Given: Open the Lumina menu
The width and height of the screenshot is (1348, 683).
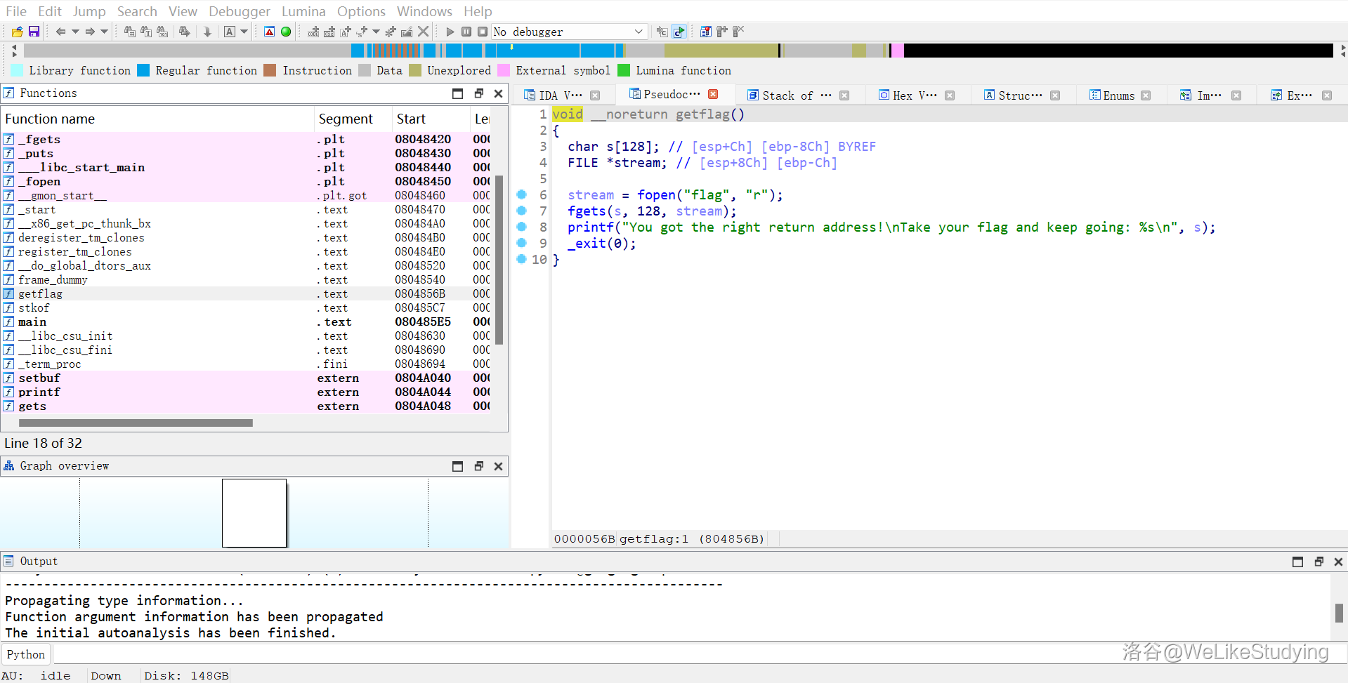Looking at the screenshot, I should [x=303, y=11].
